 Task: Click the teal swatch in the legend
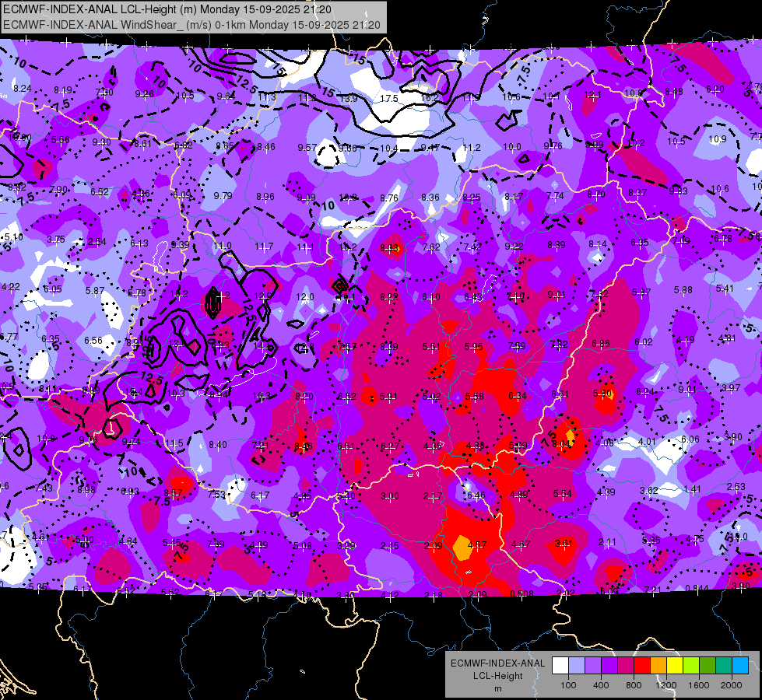(724, 666)
